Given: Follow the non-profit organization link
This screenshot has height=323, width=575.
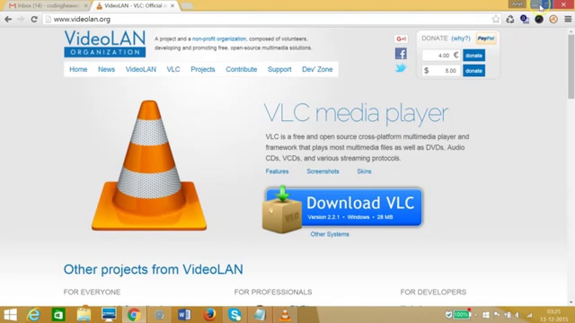Looking at the screenshot, I should point(219,39).
